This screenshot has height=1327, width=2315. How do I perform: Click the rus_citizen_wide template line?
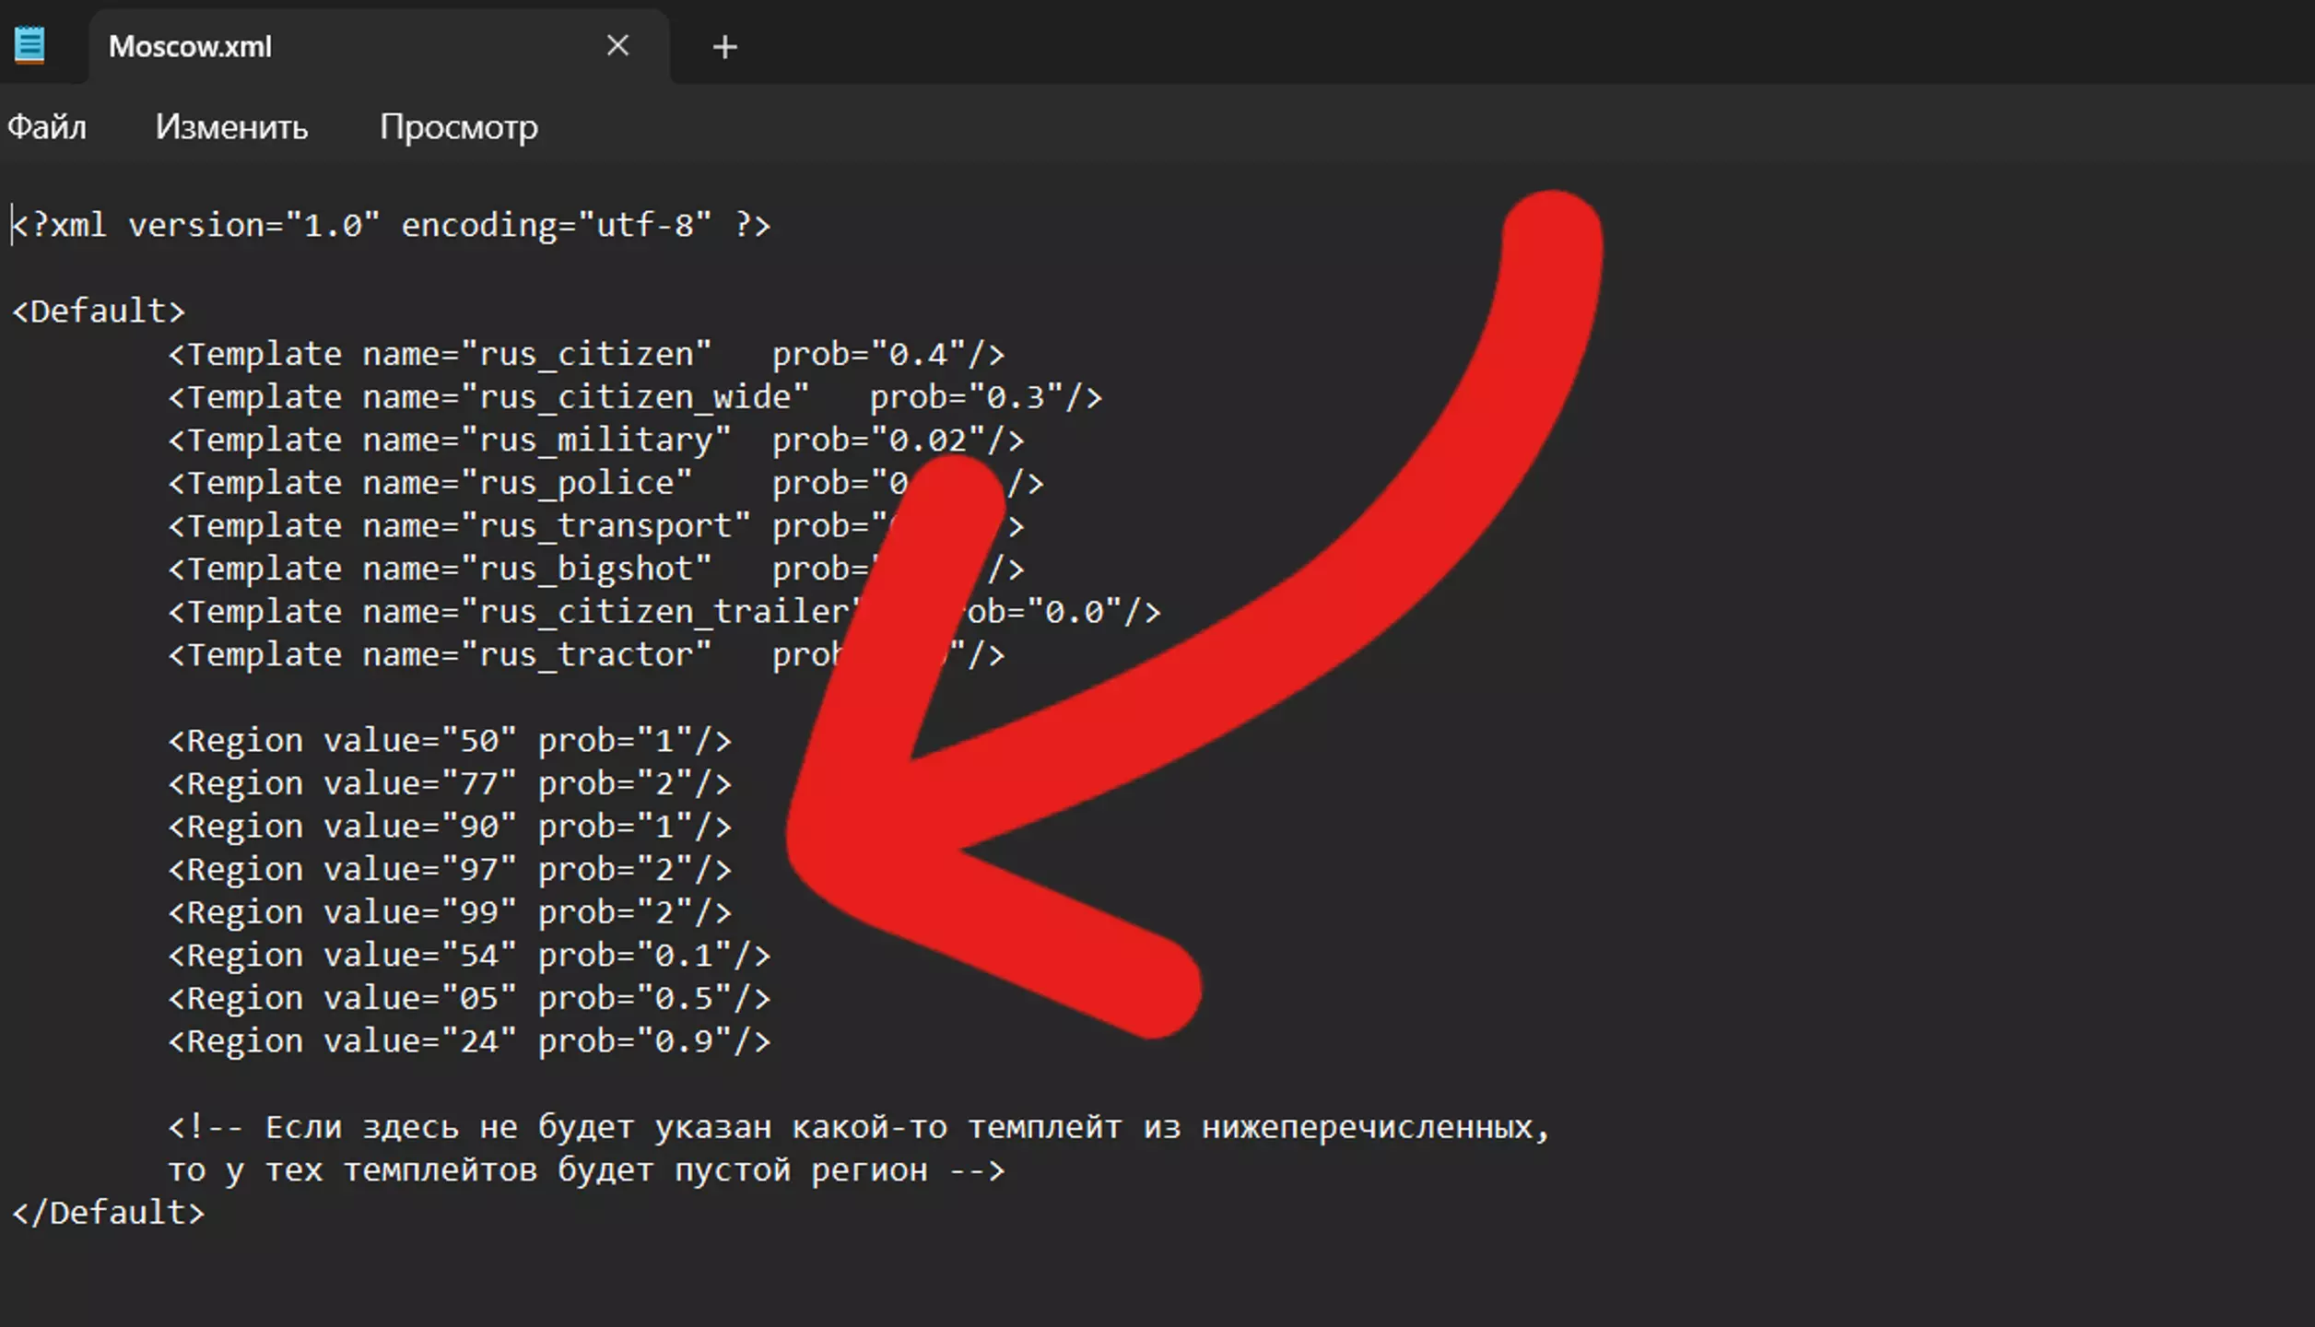pyautogui.click(x=634, y=398)
